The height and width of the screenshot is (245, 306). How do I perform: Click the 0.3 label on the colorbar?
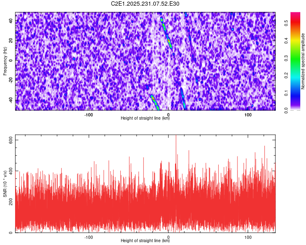[286, 58]
